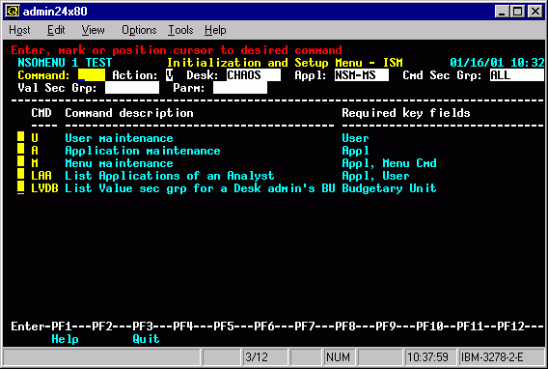Open the Tools menu
548x369 pixels.
tap(180, 30)
